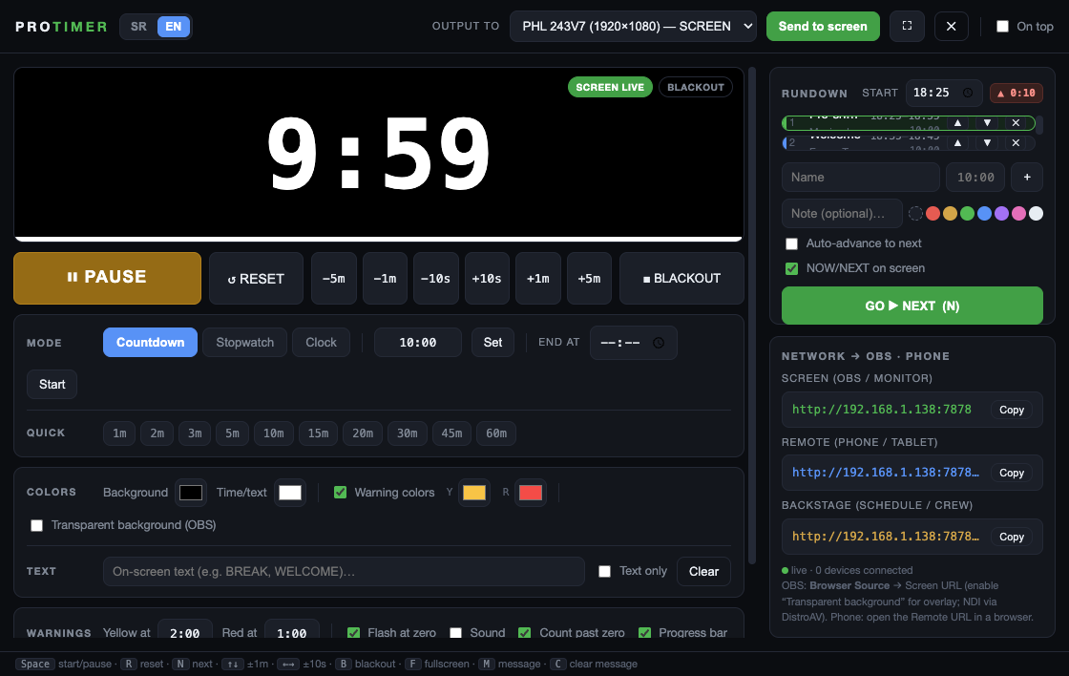This screenshot has width=1069, height=676.
Task: Remove rundown item 2
Action: pos(1016,142)
